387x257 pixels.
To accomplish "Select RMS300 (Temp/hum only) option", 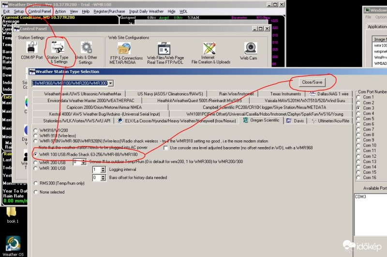I will (36, 183).
